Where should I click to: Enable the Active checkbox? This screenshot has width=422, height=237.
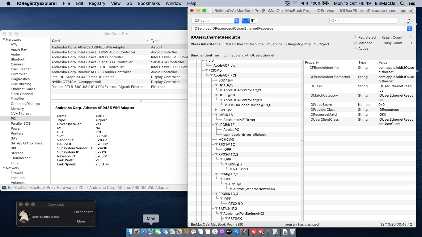355,48
